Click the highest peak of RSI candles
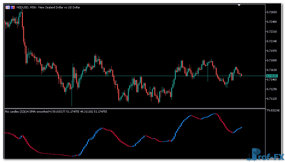The width and height of the screenshot is (285, 162). 215,114
